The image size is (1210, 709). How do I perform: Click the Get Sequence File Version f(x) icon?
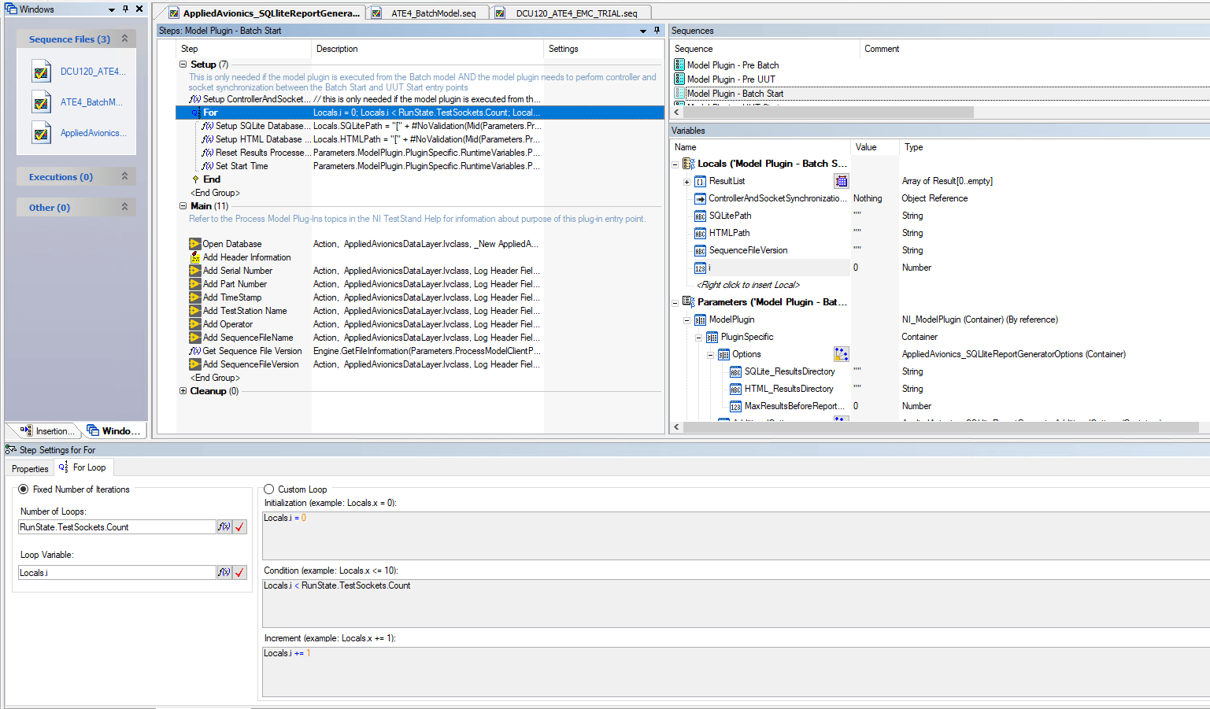click(194, 351)
